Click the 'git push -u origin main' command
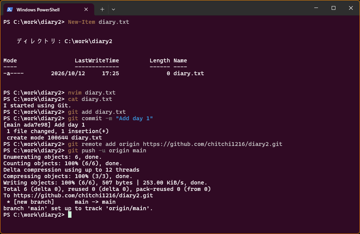 click(107, 150)
